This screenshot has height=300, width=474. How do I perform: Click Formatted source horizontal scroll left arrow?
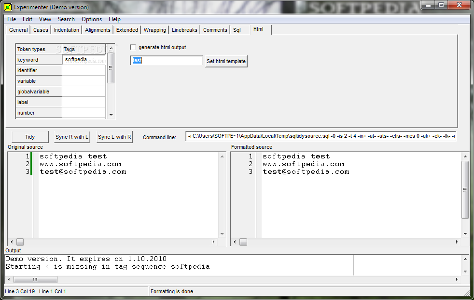[x=235, y=242]
